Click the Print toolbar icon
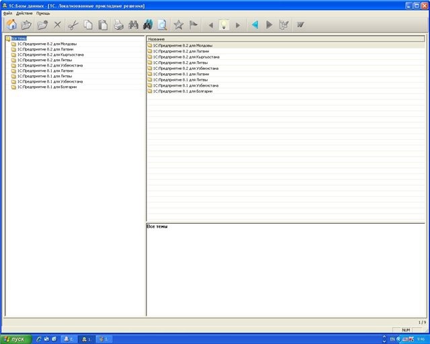The image size is (430, 344). click(x=118, y=25)
